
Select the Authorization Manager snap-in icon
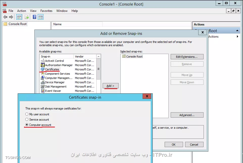(42, 65)
